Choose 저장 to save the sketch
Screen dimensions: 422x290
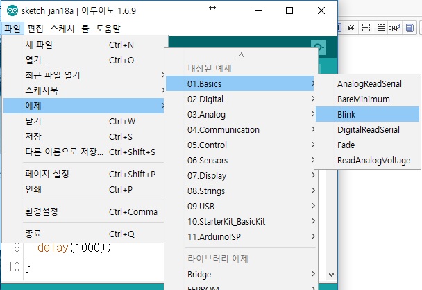pyautogui.click(x=84, y=136)
